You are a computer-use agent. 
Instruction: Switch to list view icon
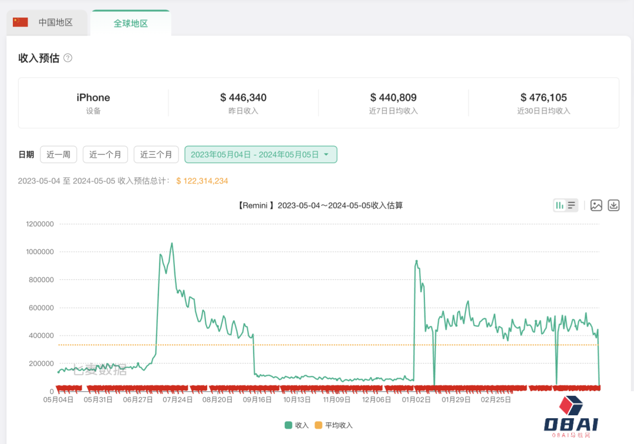point(571,205)
